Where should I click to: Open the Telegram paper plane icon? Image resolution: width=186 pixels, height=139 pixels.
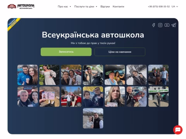click(174, 25)
